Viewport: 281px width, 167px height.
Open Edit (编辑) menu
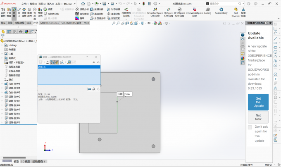tap(33, 4)
